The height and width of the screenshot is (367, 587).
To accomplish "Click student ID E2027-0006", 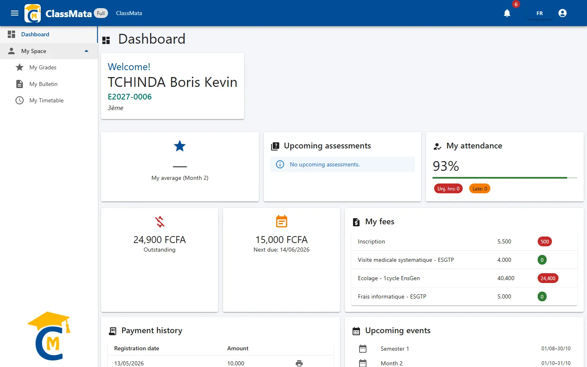I will pyautogui.click(x=130, y=97).
